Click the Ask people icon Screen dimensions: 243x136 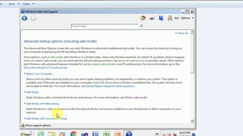[x=170, y=18]
